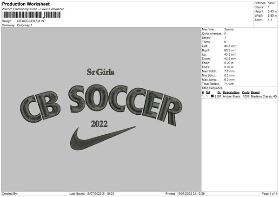Click the Min Stitch value 0.3 mm
The height and width of the screenshot is (197, 279).
(x=230, y=76)
